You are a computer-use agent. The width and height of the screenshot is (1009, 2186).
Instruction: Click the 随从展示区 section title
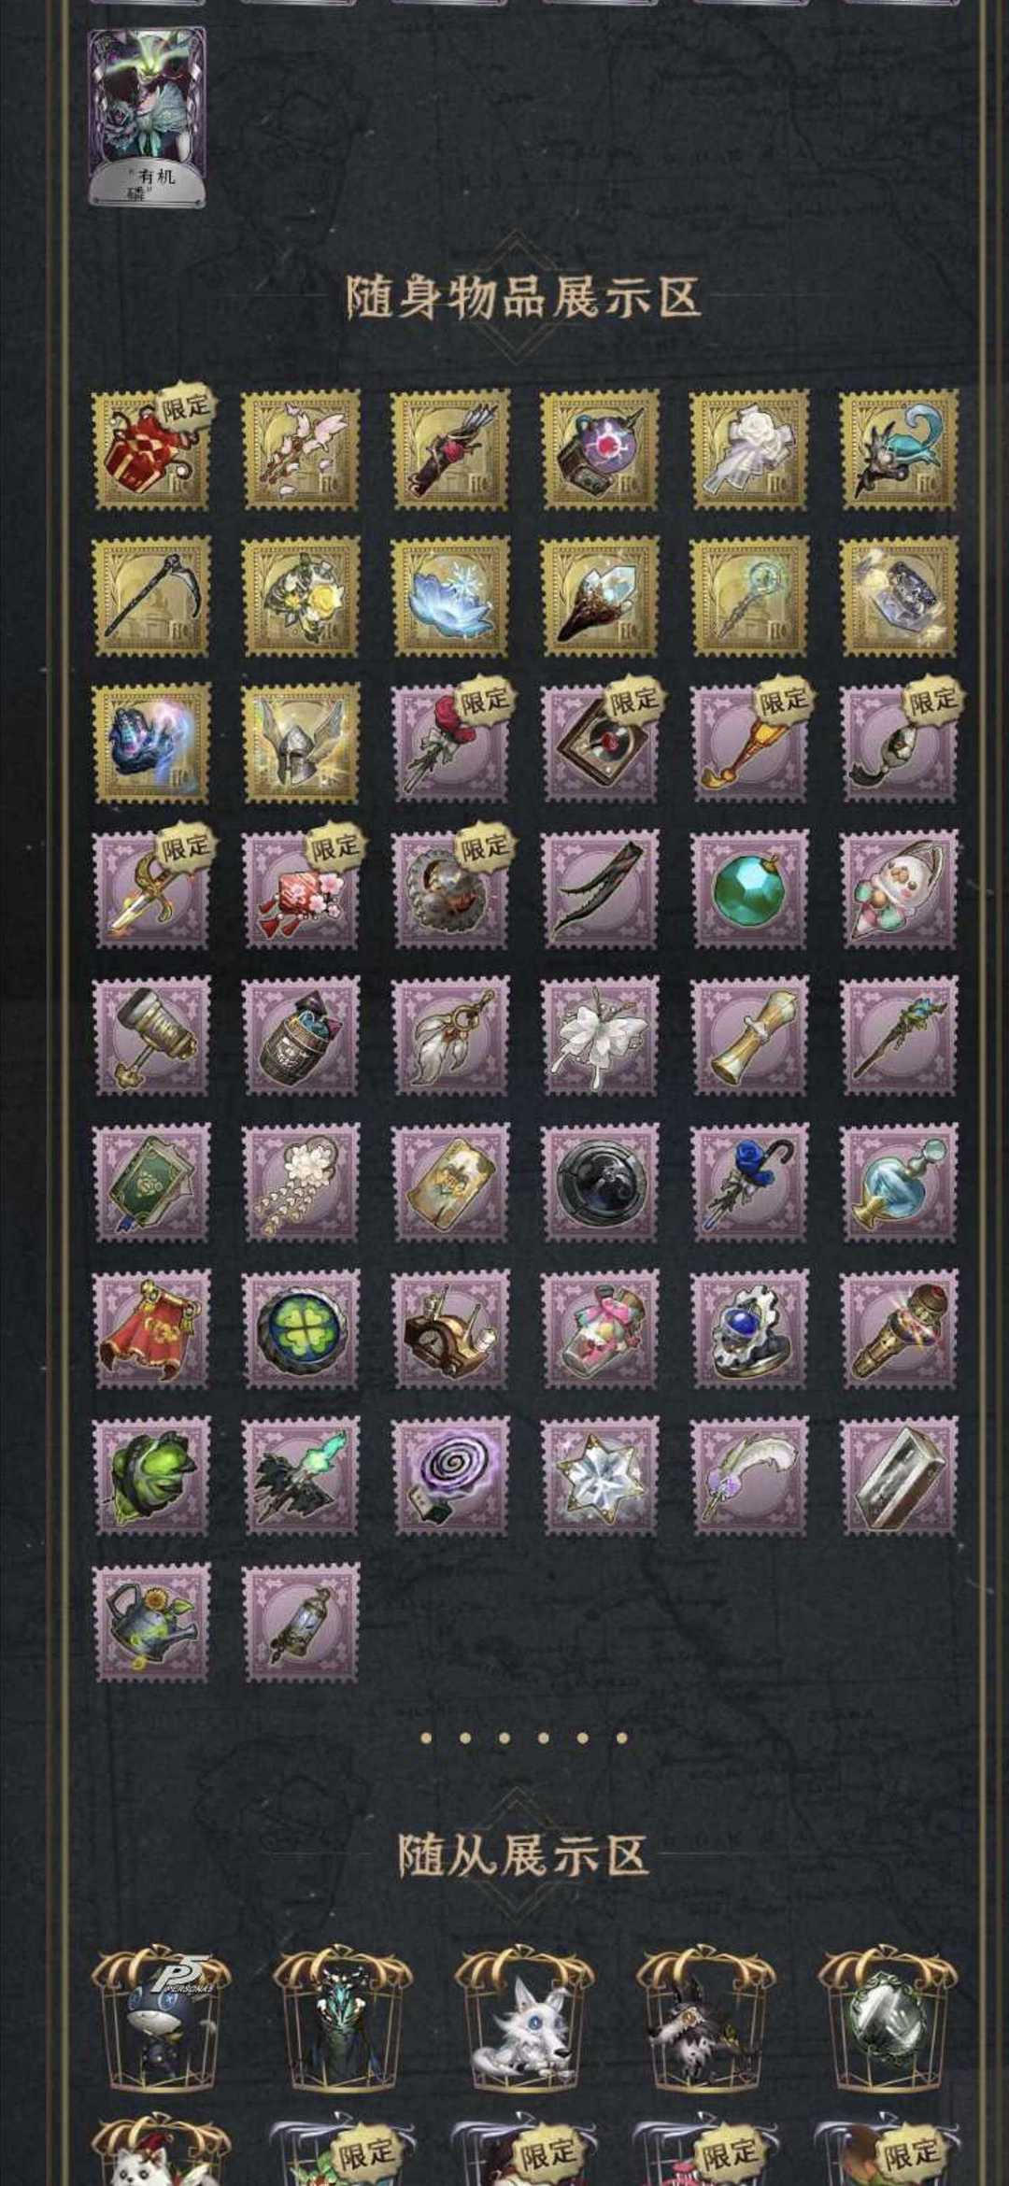523,1854
